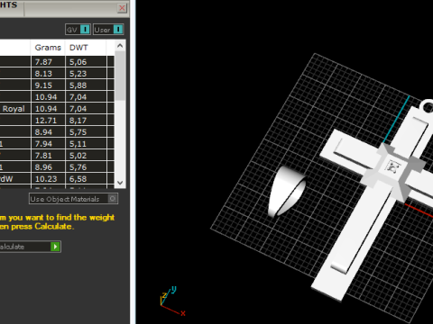
Task: Click the table scrollbar up arrow
Action: coord(120,46)
